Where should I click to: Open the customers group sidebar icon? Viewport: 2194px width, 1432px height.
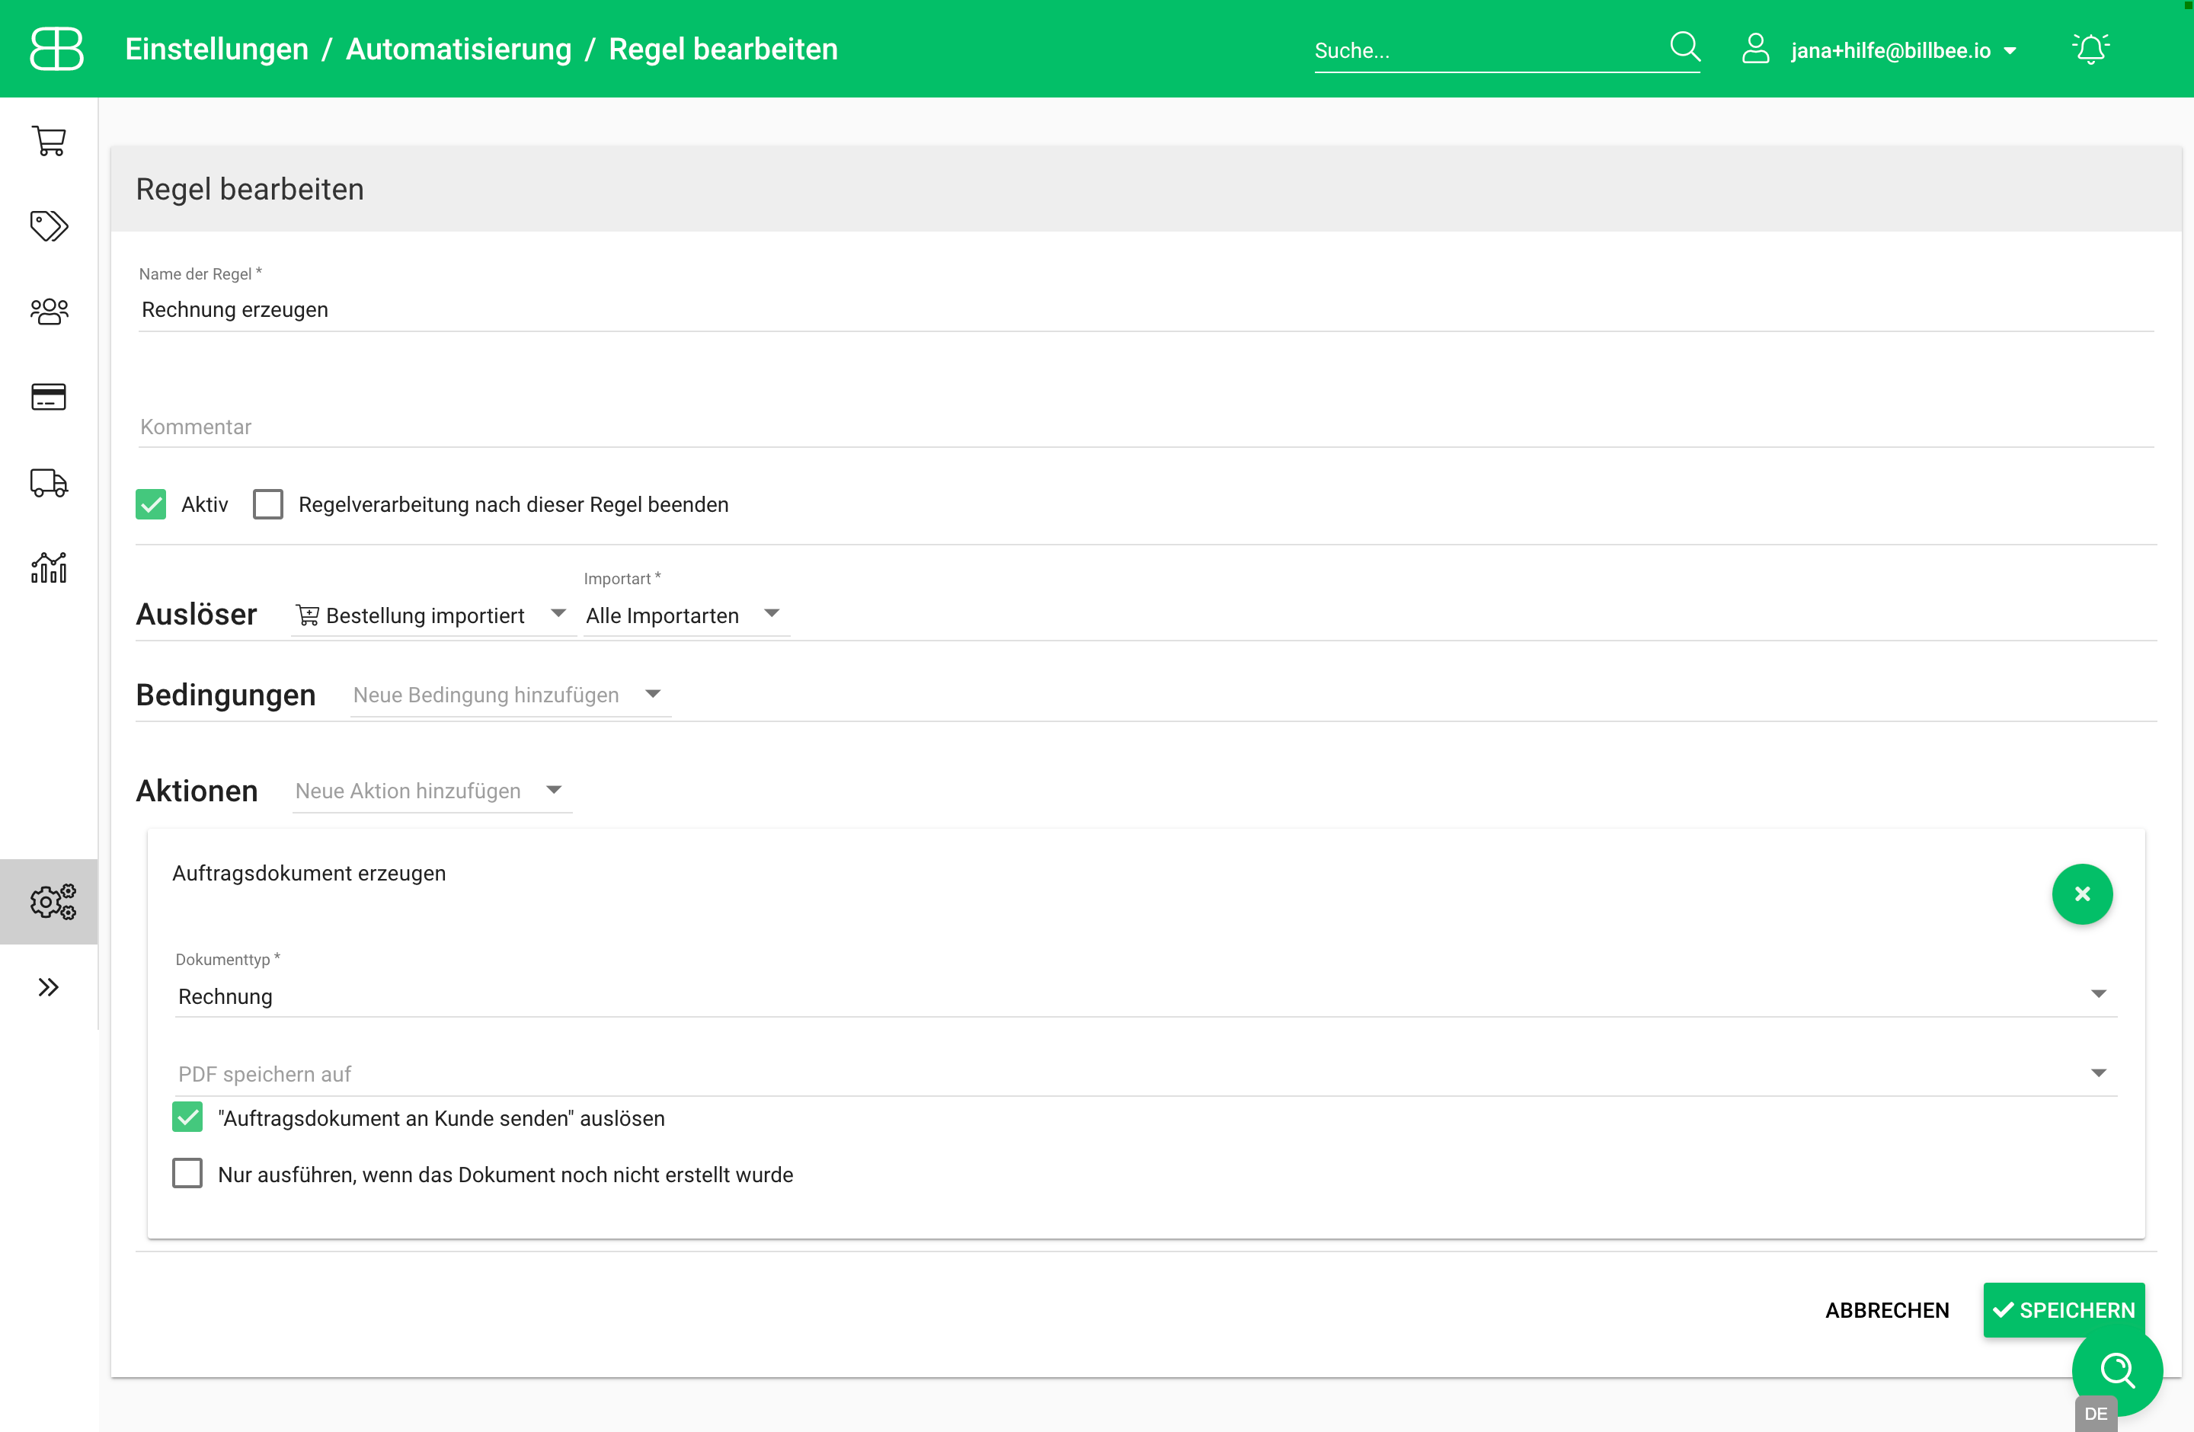pyautogui.click(x=49, y=311)
